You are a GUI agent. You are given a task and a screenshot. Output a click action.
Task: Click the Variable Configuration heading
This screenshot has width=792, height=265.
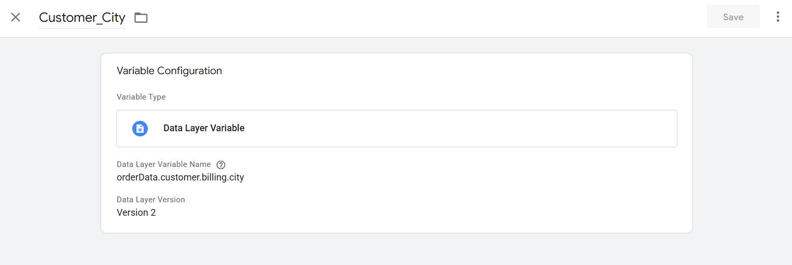(x=169, y=71)
